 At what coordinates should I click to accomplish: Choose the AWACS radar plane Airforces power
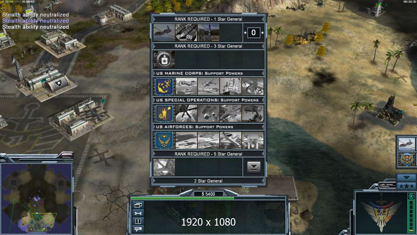(x=230, y=140)
